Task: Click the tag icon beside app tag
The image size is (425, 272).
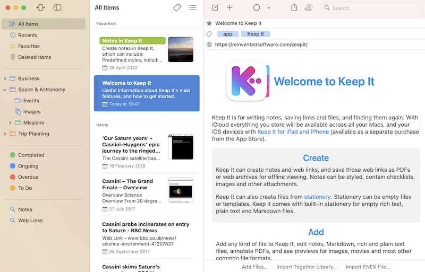Action: pyautogui.click(x=209, y=34)
